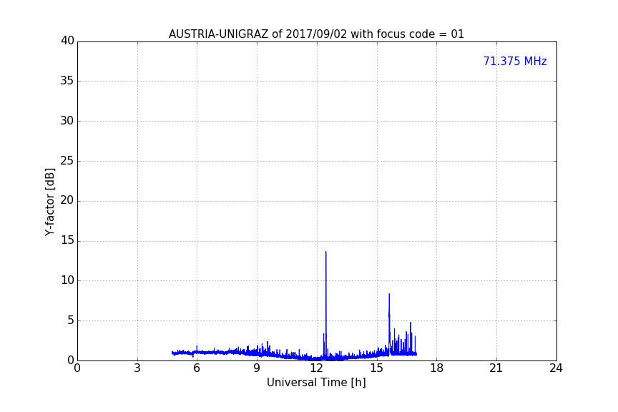Click the y-axis tick label 30
The height and width of the screenshot is (412, 618).
[x=67, y=121]
